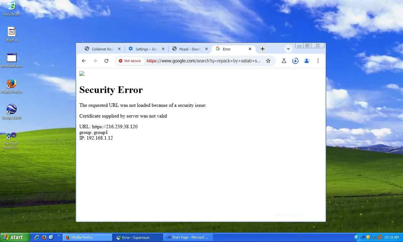
Task: Reload the Security Error page
Action: 106,61
